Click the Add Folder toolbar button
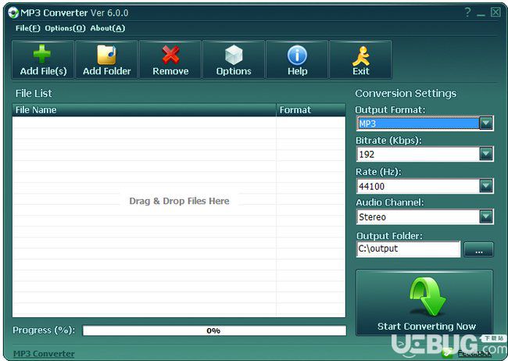This screenshot has height=361, width=508. tap(106, 59)
